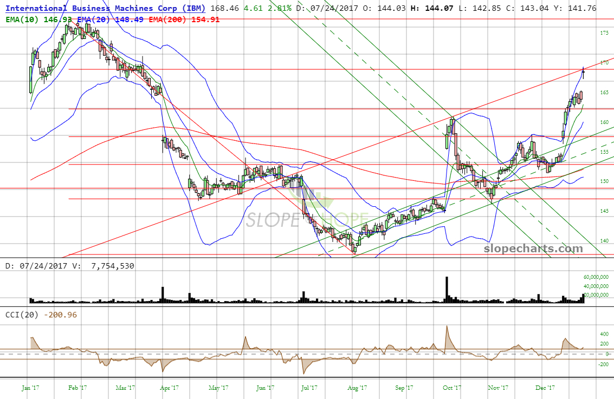614x399 pixels.
Task: Click the Sep '17 date axis label
Action: (x=404, y=388)
